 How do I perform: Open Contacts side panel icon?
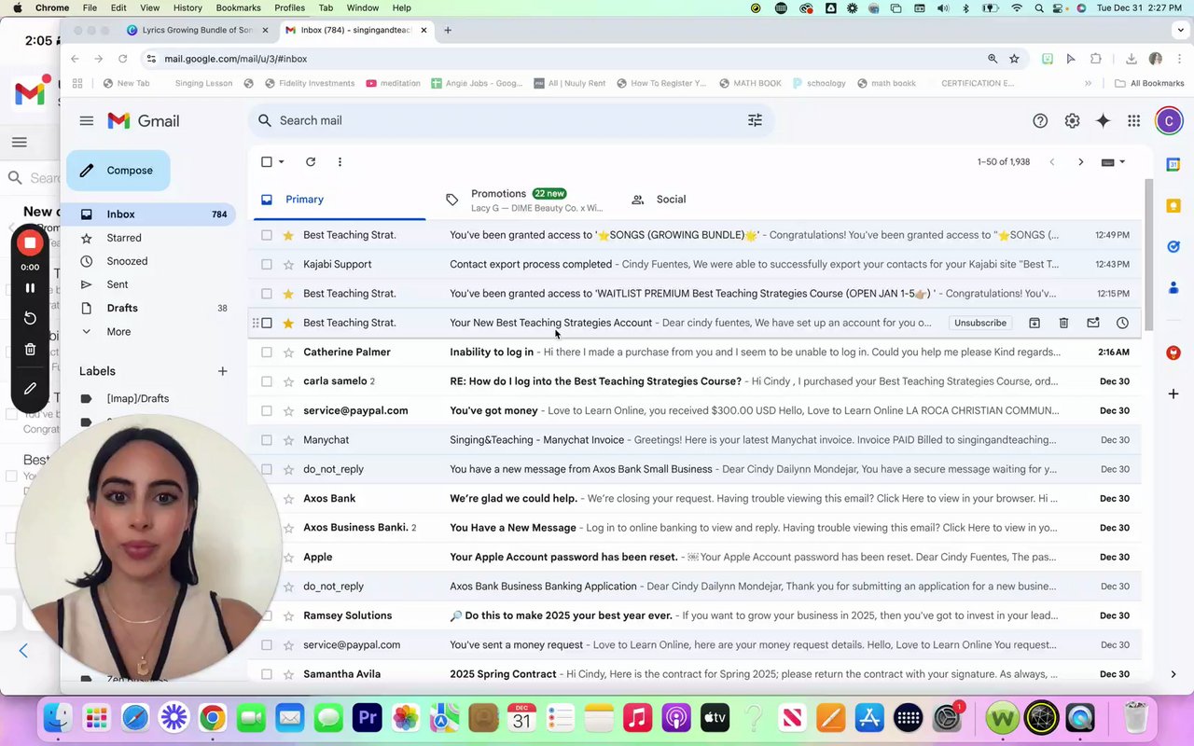tap(1173, 288)
